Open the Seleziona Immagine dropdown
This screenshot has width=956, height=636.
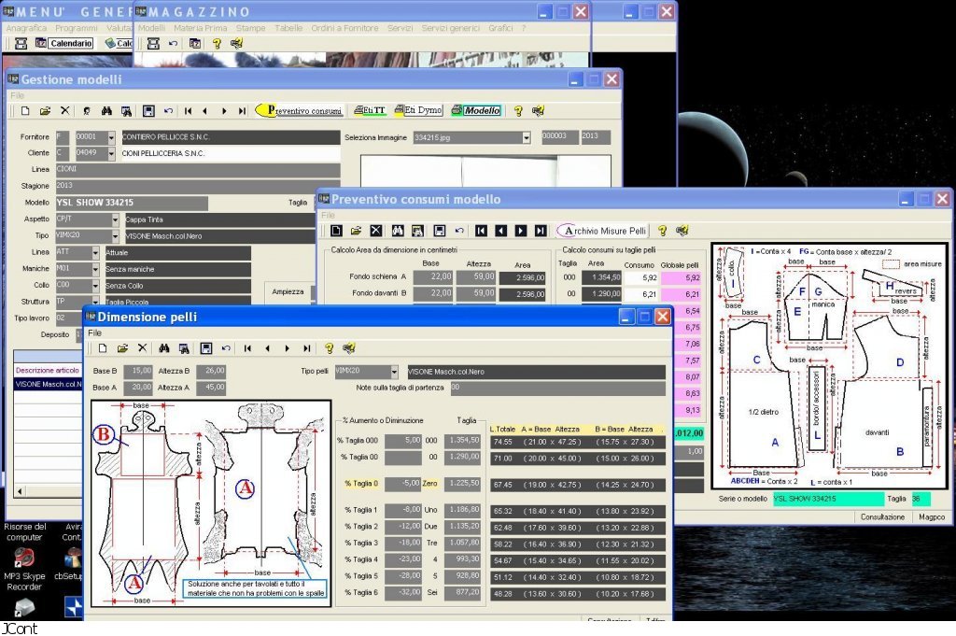pyautogui.click(x=526, y=137)
